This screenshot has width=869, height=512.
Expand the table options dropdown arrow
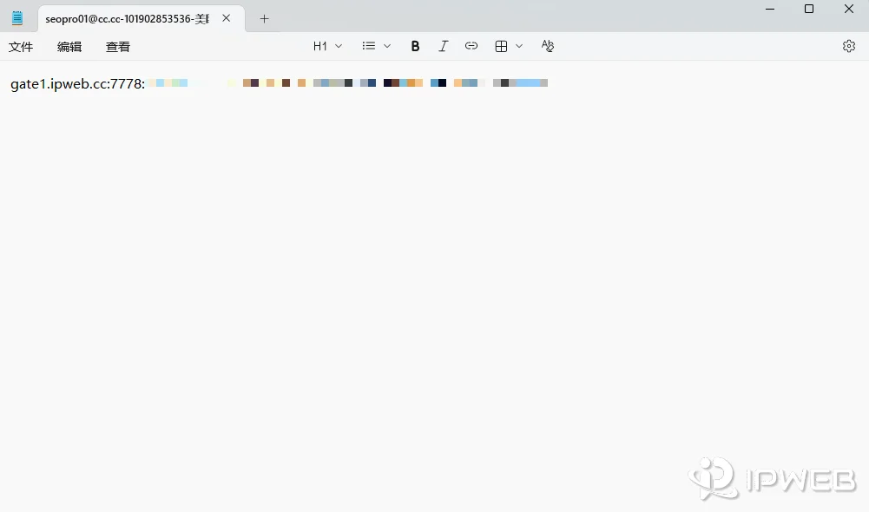pos(519,46)
